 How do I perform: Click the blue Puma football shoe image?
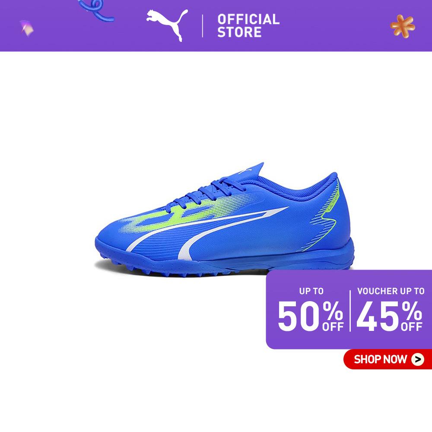point(225,219)
